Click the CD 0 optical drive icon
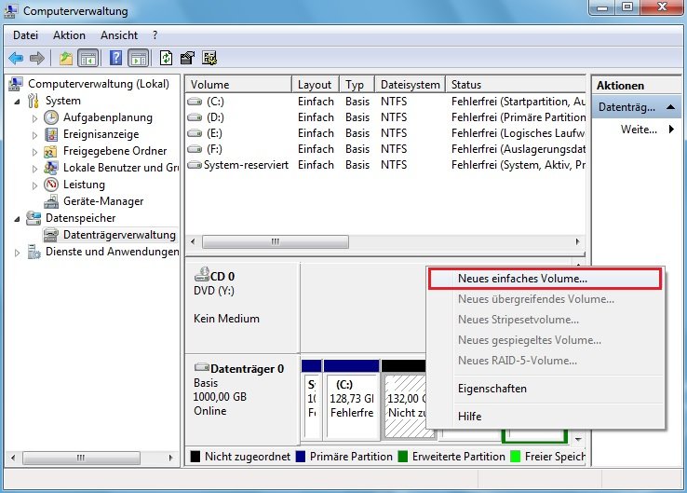This screenshot has height=493, width=687. tap(202, 275)
